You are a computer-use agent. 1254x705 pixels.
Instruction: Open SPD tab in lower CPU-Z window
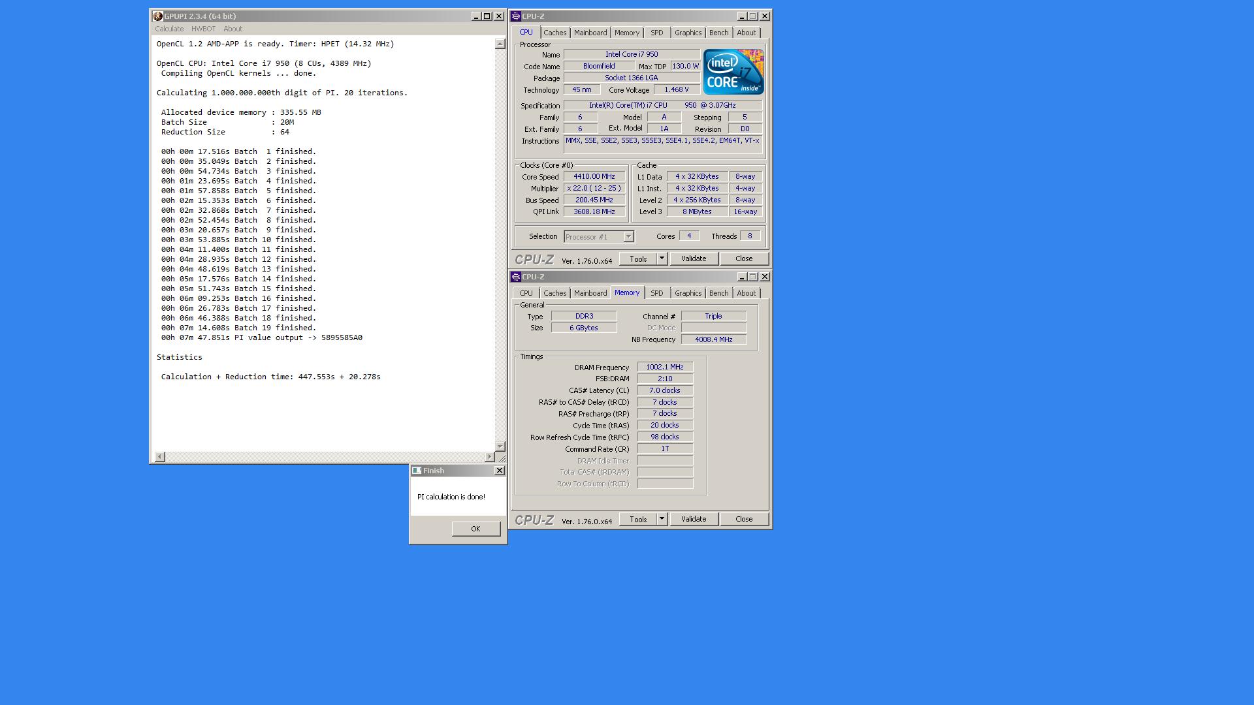656,293
